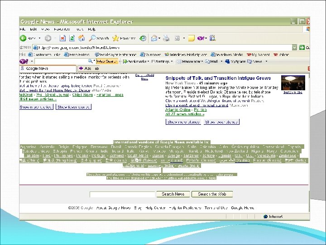Screen dimensions: 326x245
Task: Open the Favorites star toolbar button
Action: point(124,38)
